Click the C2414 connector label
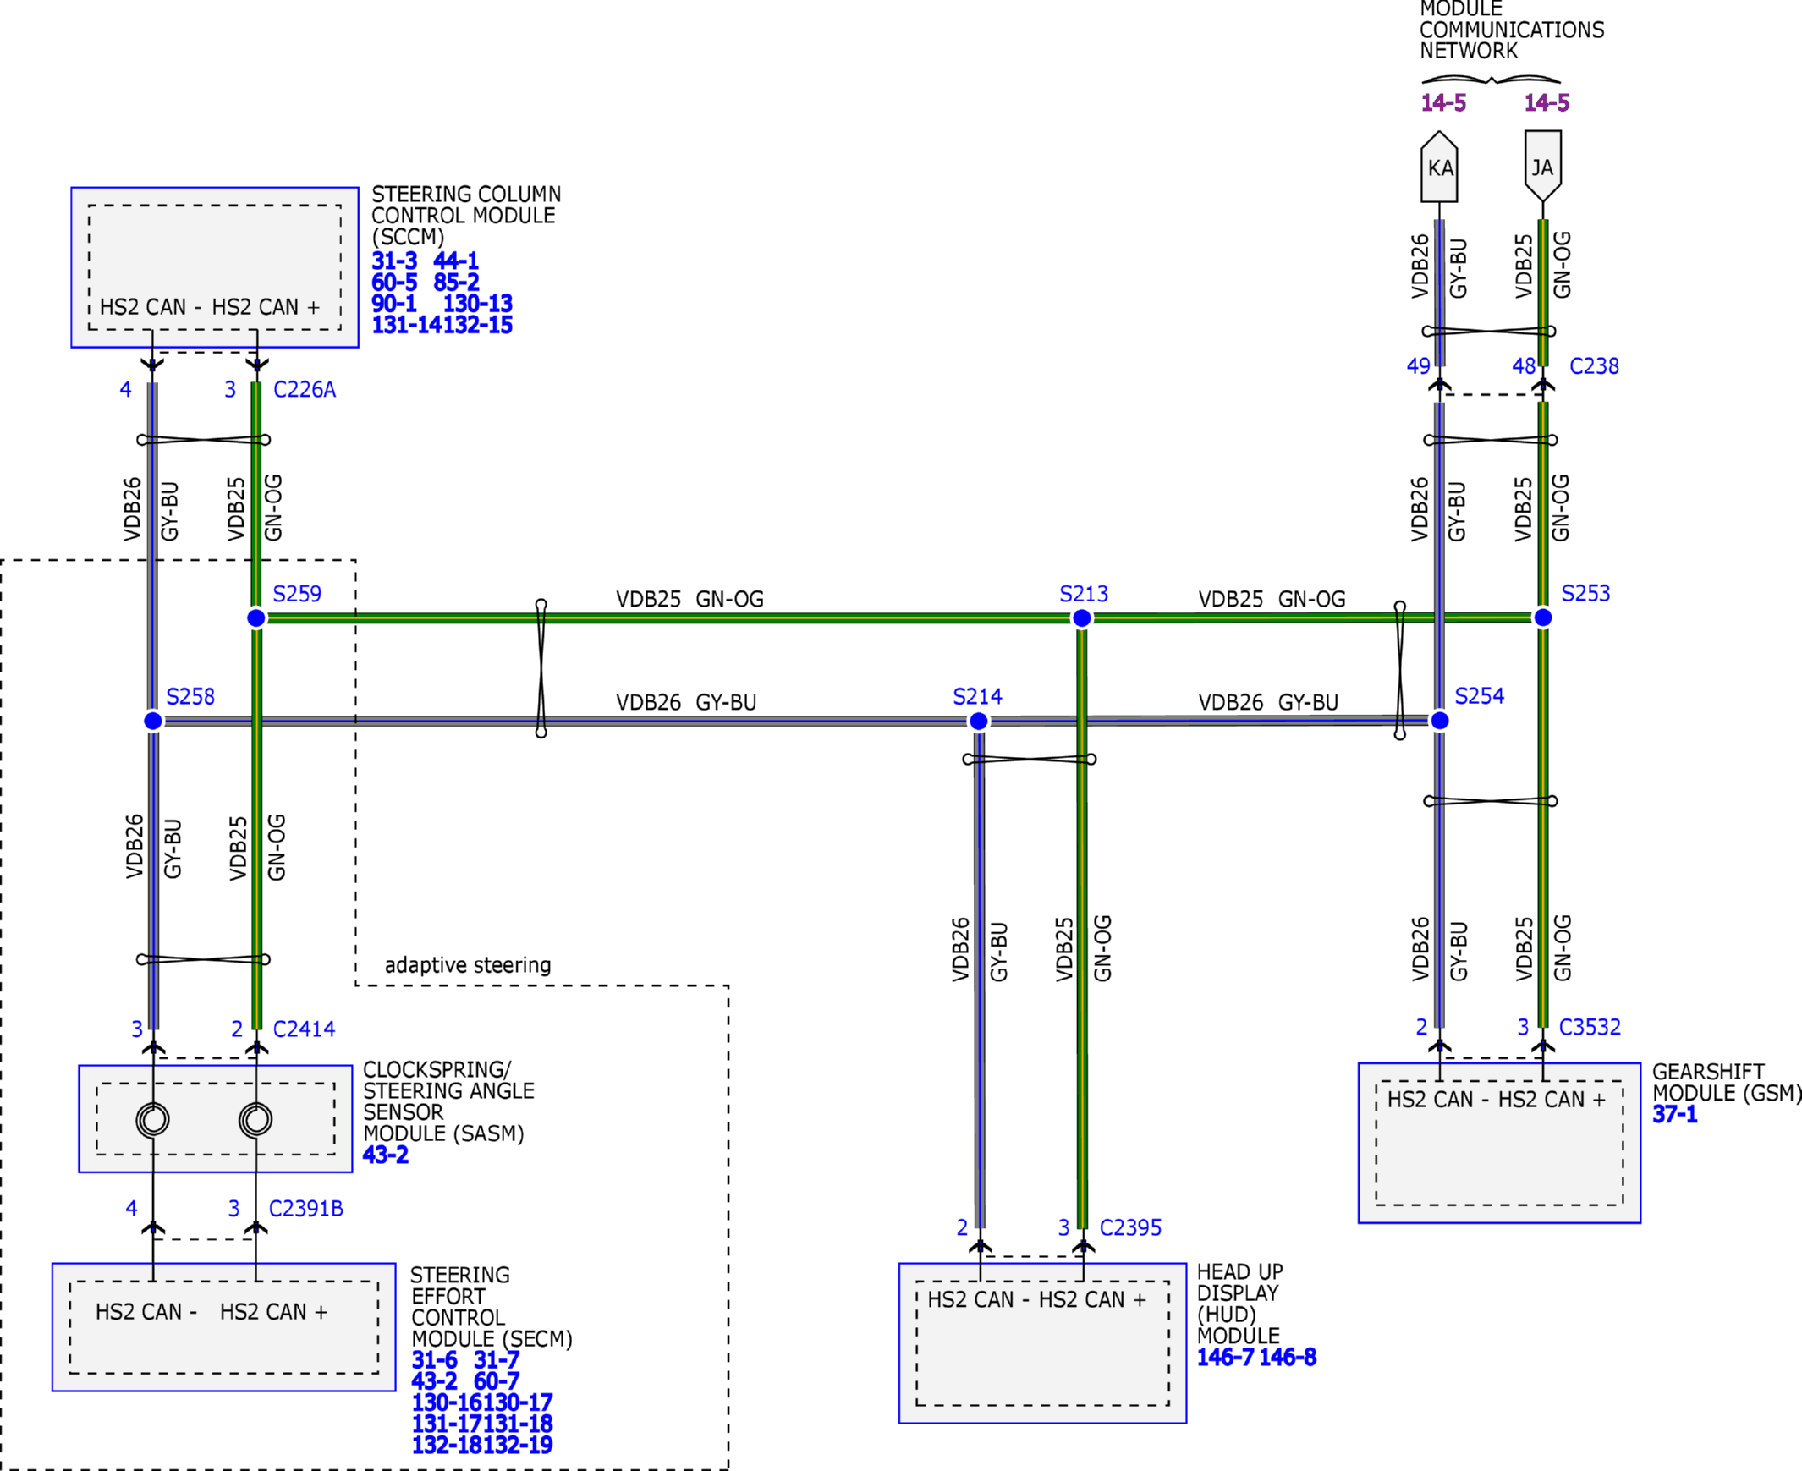Viewport: 1802px width, 1471px height. click(305, 1029)
